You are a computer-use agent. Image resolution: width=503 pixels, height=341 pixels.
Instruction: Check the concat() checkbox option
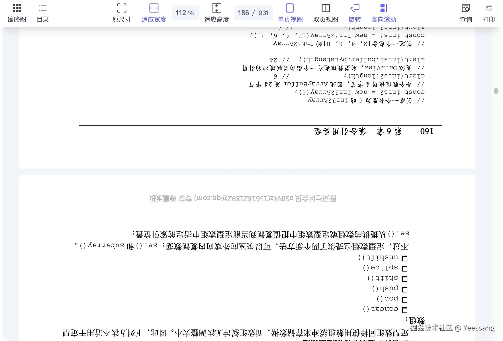coord(405,310)
